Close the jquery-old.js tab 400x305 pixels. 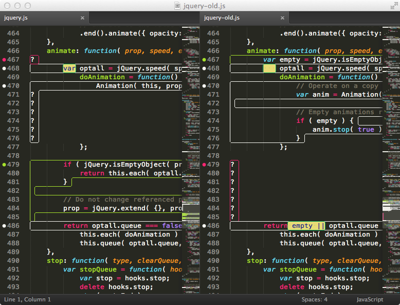(282, 18)
